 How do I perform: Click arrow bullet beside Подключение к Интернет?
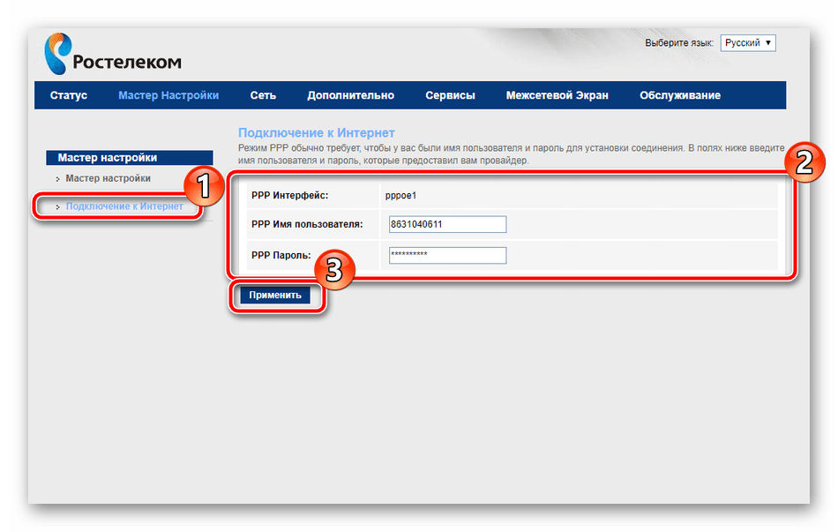pos(57,207)
